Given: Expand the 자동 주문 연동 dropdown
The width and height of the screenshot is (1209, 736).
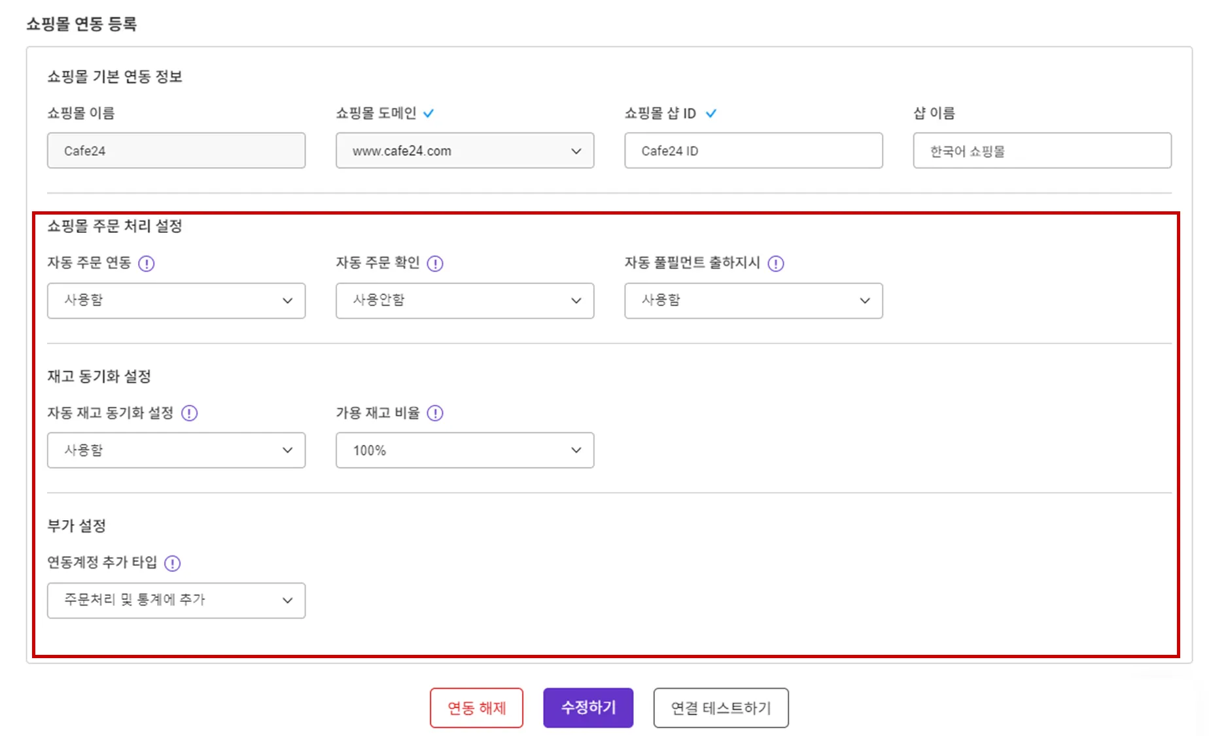Looking at the screenshot, I should [176, 301].
